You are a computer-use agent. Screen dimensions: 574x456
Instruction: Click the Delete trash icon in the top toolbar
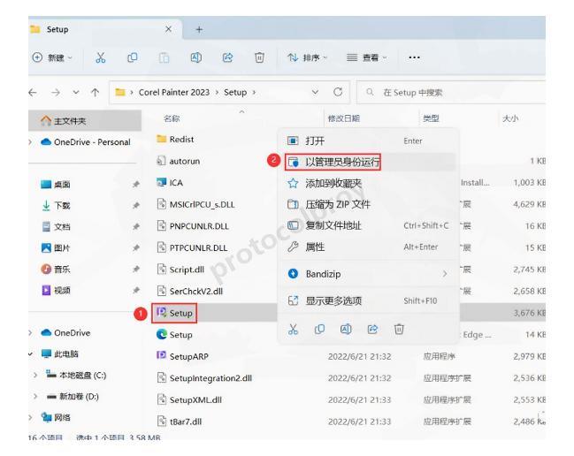click(x=259, y=57)
